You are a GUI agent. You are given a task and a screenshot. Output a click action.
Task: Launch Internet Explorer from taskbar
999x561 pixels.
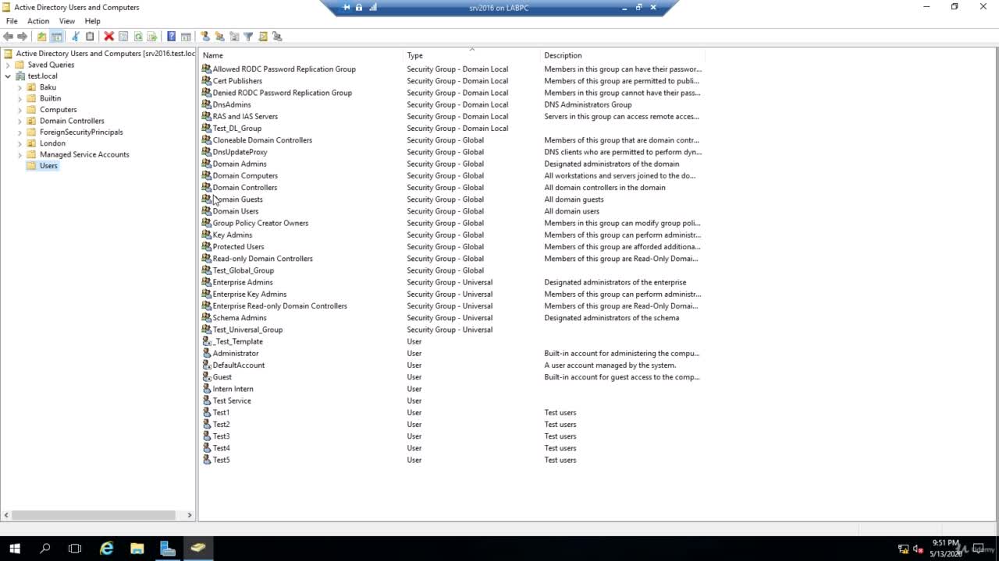coord(107,549)
